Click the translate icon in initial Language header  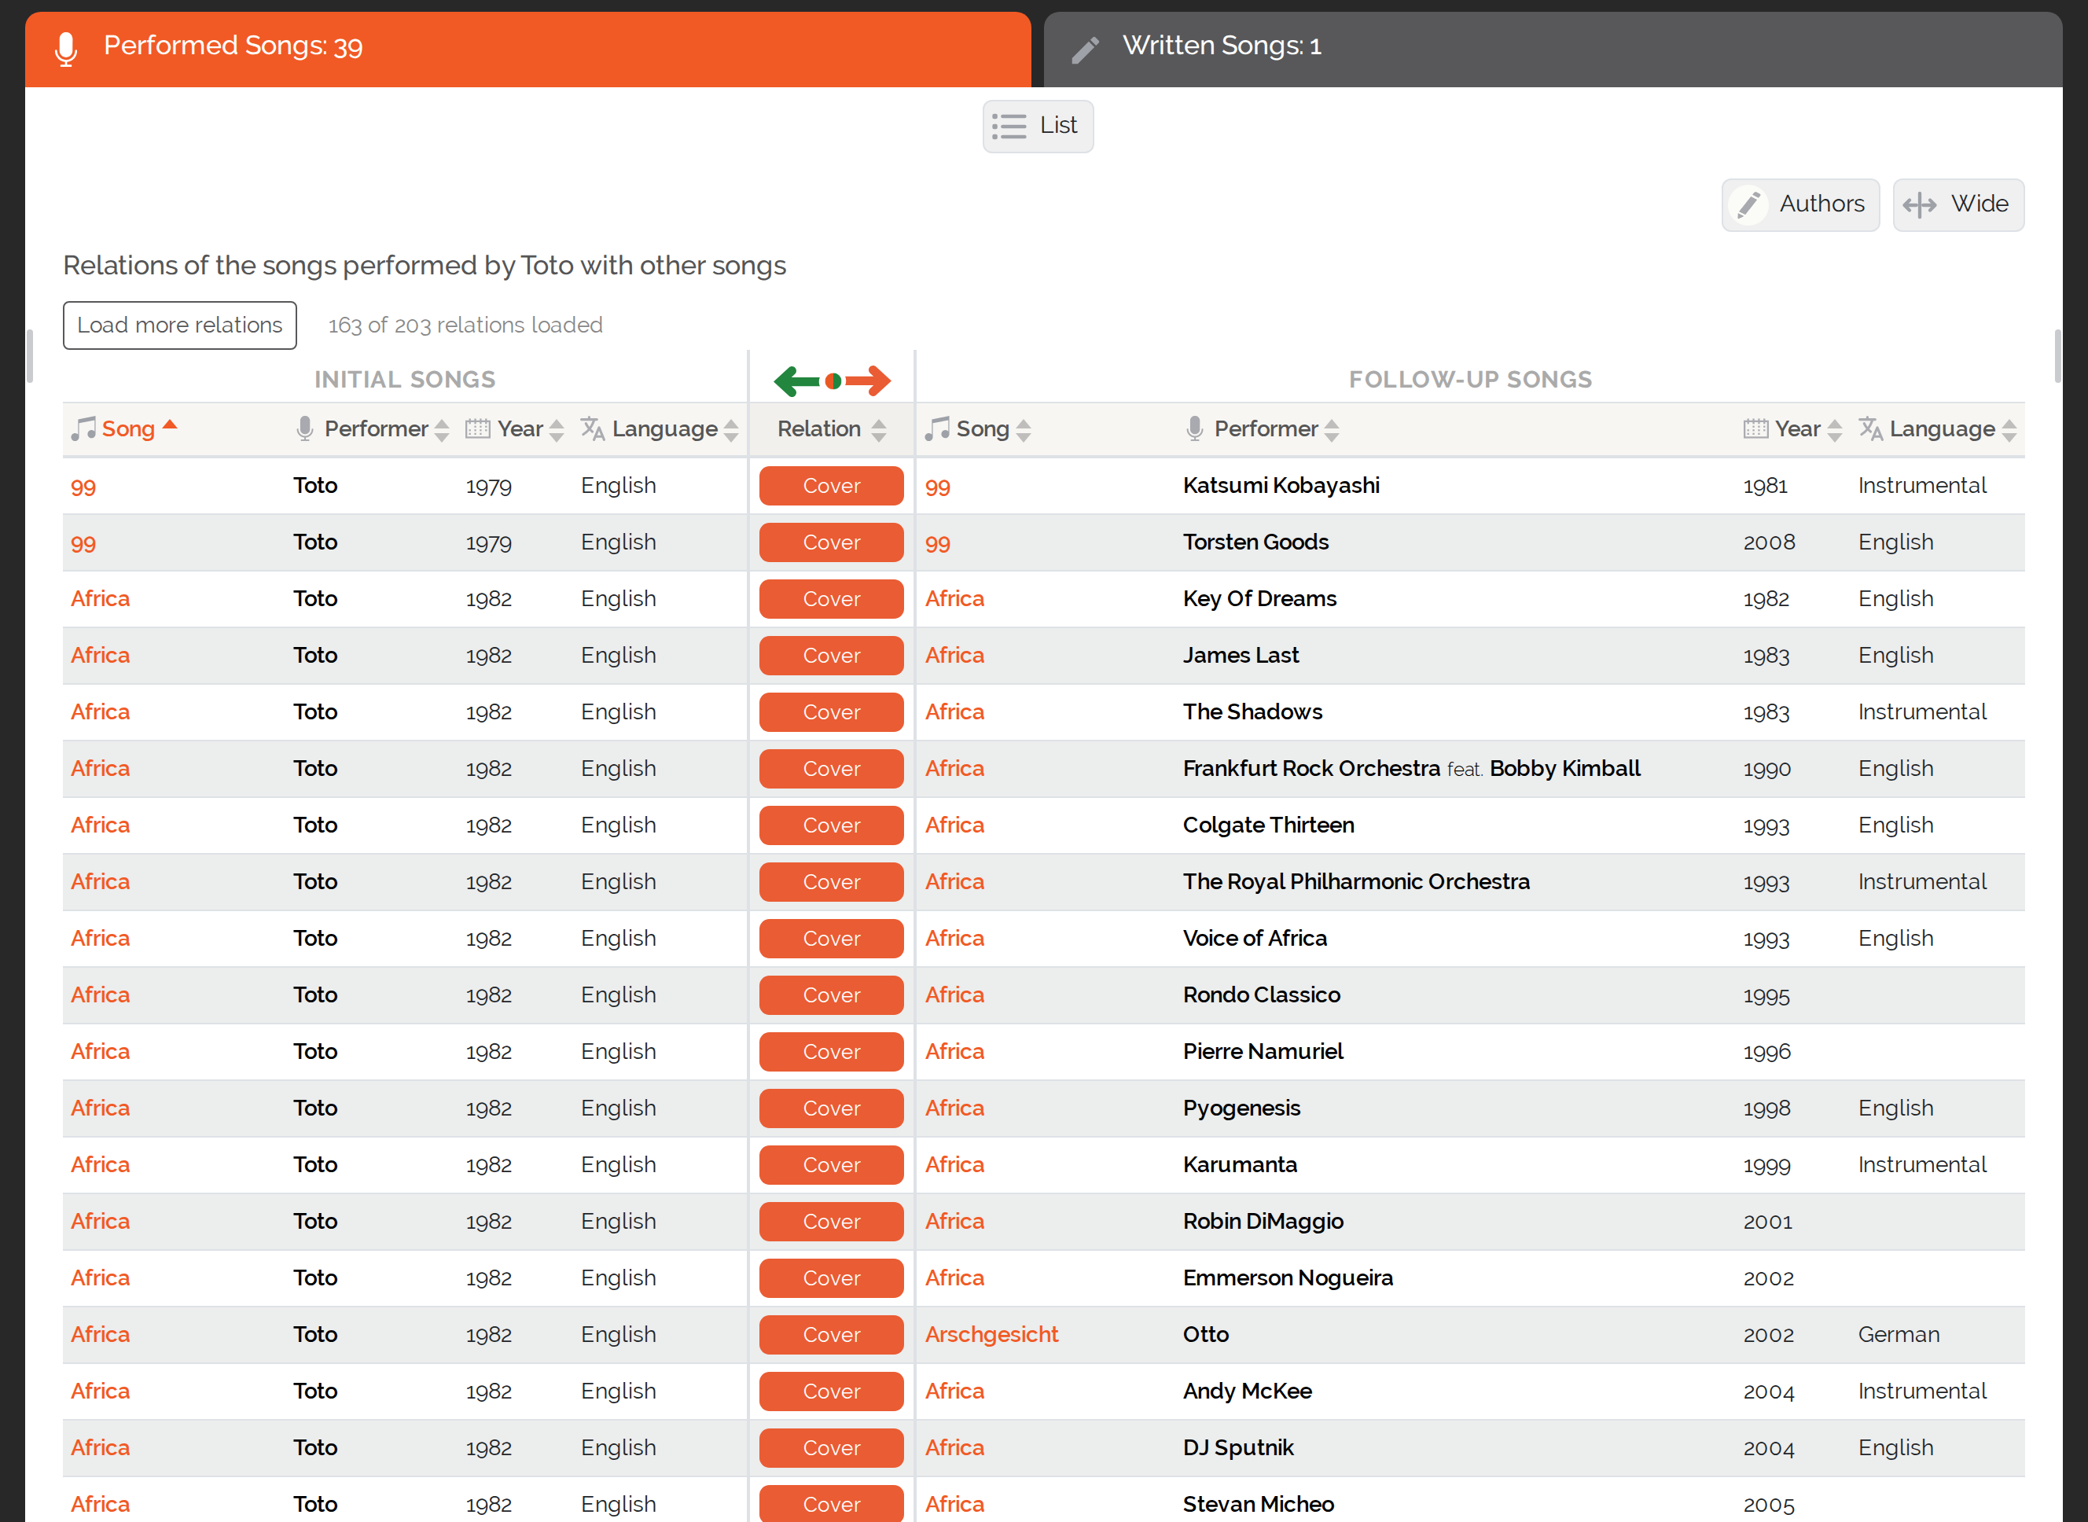point(592,428)
